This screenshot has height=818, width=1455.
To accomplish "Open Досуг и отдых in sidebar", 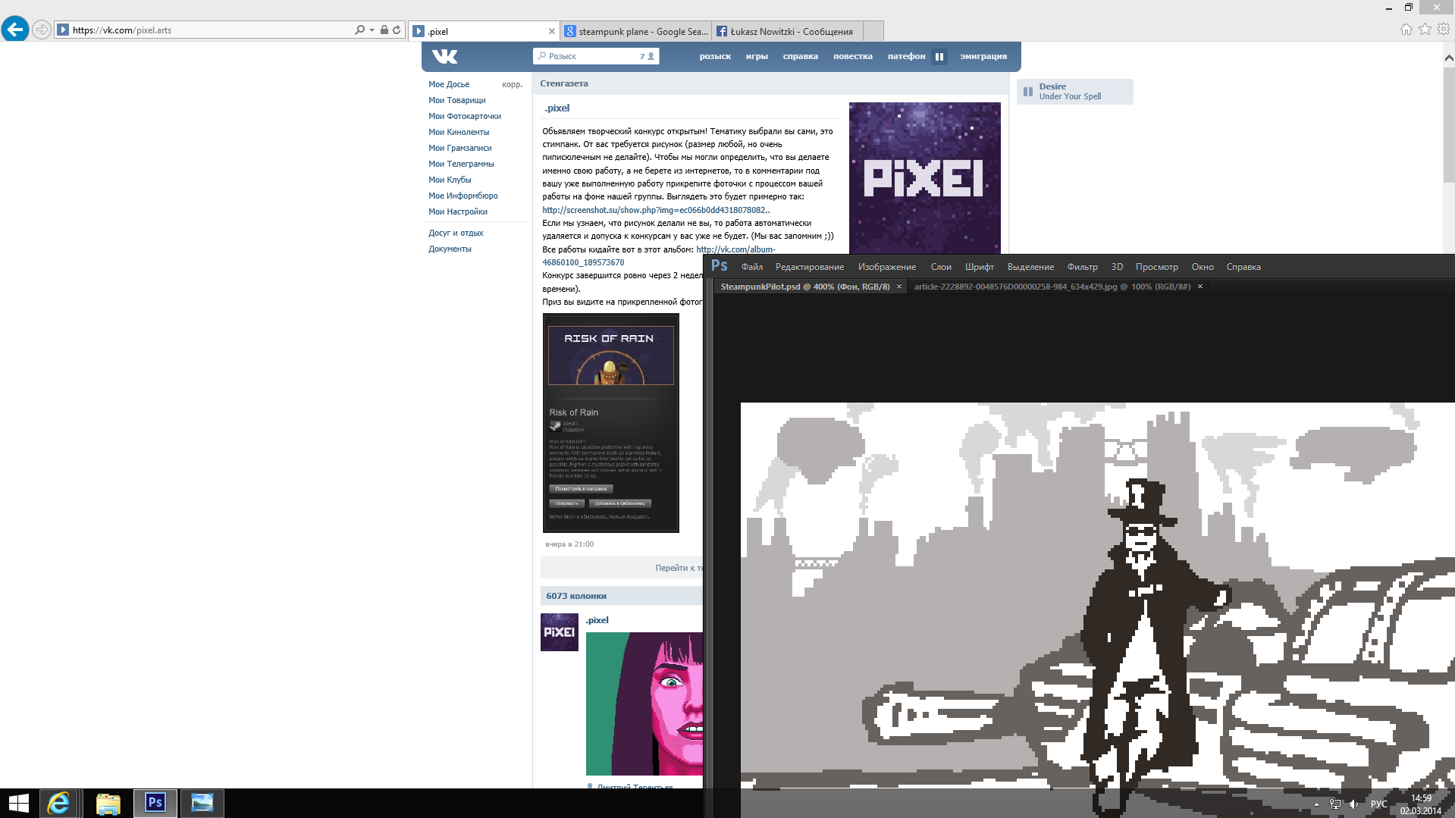I will click(x=456, y=233).
